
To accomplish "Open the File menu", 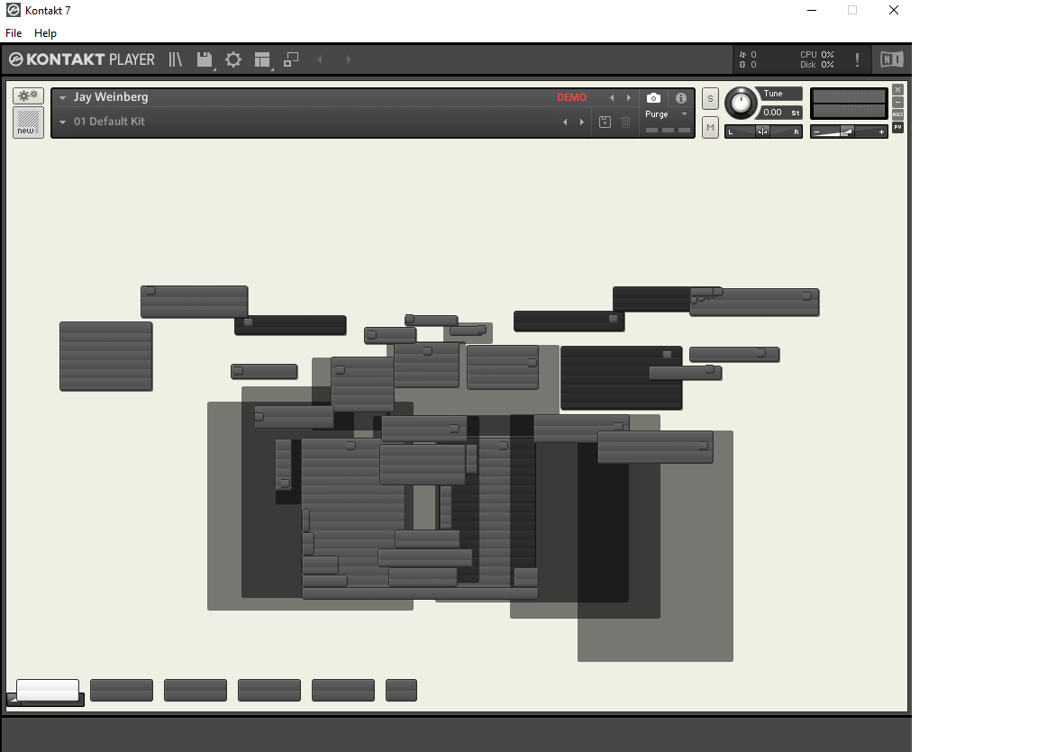I will tap(14, 33).
